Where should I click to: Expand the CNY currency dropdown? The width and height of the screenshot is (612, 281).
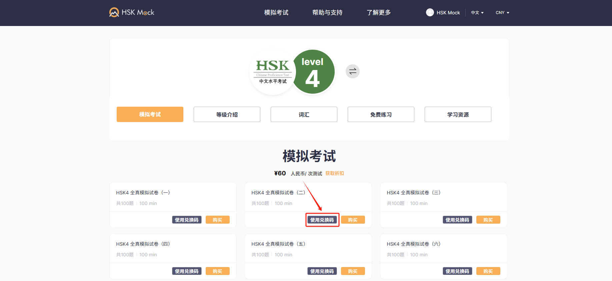pos(502,13)
